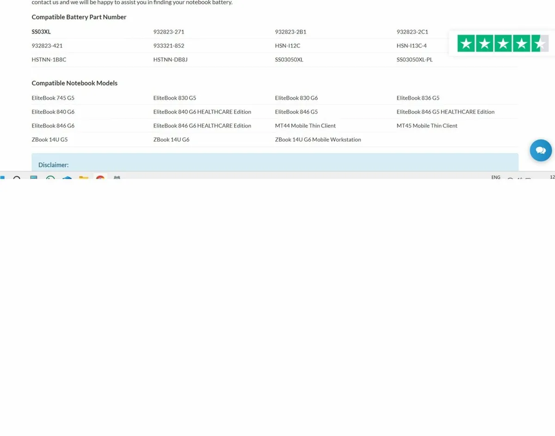Click the EliteBook 840 G6 model
The height and width of the screenshot is (436, 555).
(x=53, y=112)
